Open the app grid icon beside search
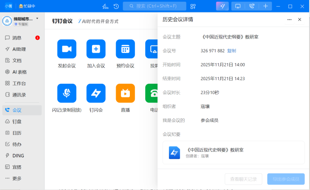Image resolution: width=310 pixels, height=190 pixels. [193, 6]
